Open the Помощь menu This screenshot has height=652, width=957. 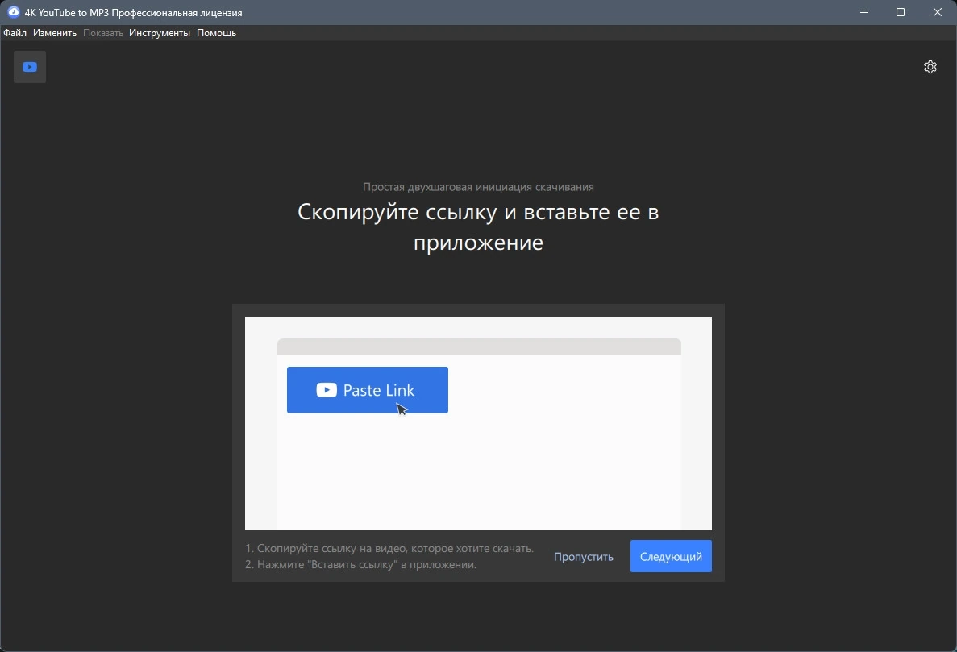[216, 33]
